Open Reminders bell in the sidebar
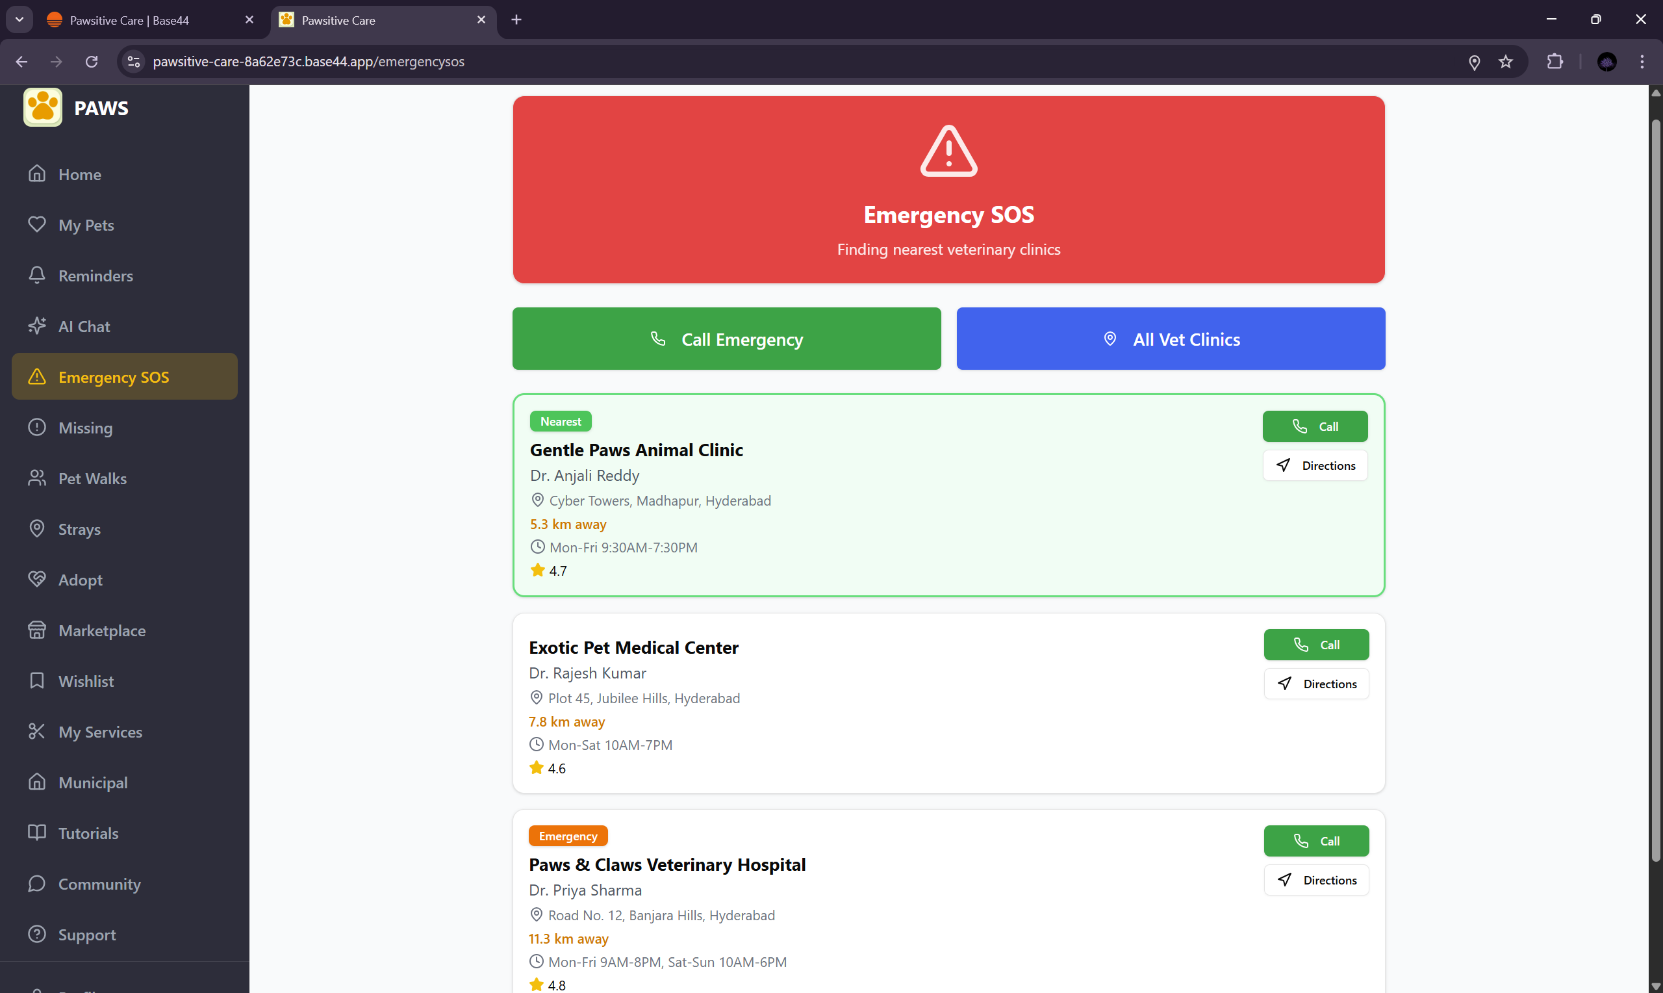 (x=37, y=275)
